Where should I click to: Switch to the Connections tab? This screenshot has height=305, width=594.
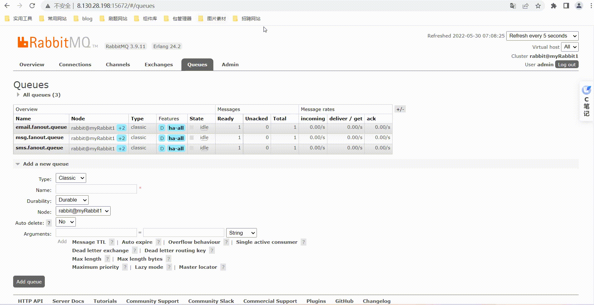[x=75, y=65]
